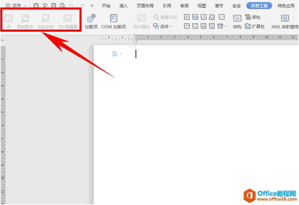Click the 架构 schema button
This screenshot has height=205, width=299.
252,17
